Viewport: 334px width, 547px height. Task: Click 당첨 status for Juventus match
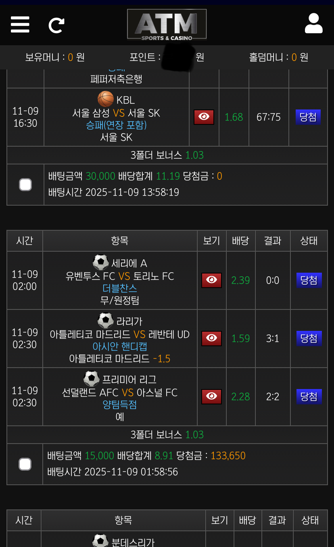point(309,280)
